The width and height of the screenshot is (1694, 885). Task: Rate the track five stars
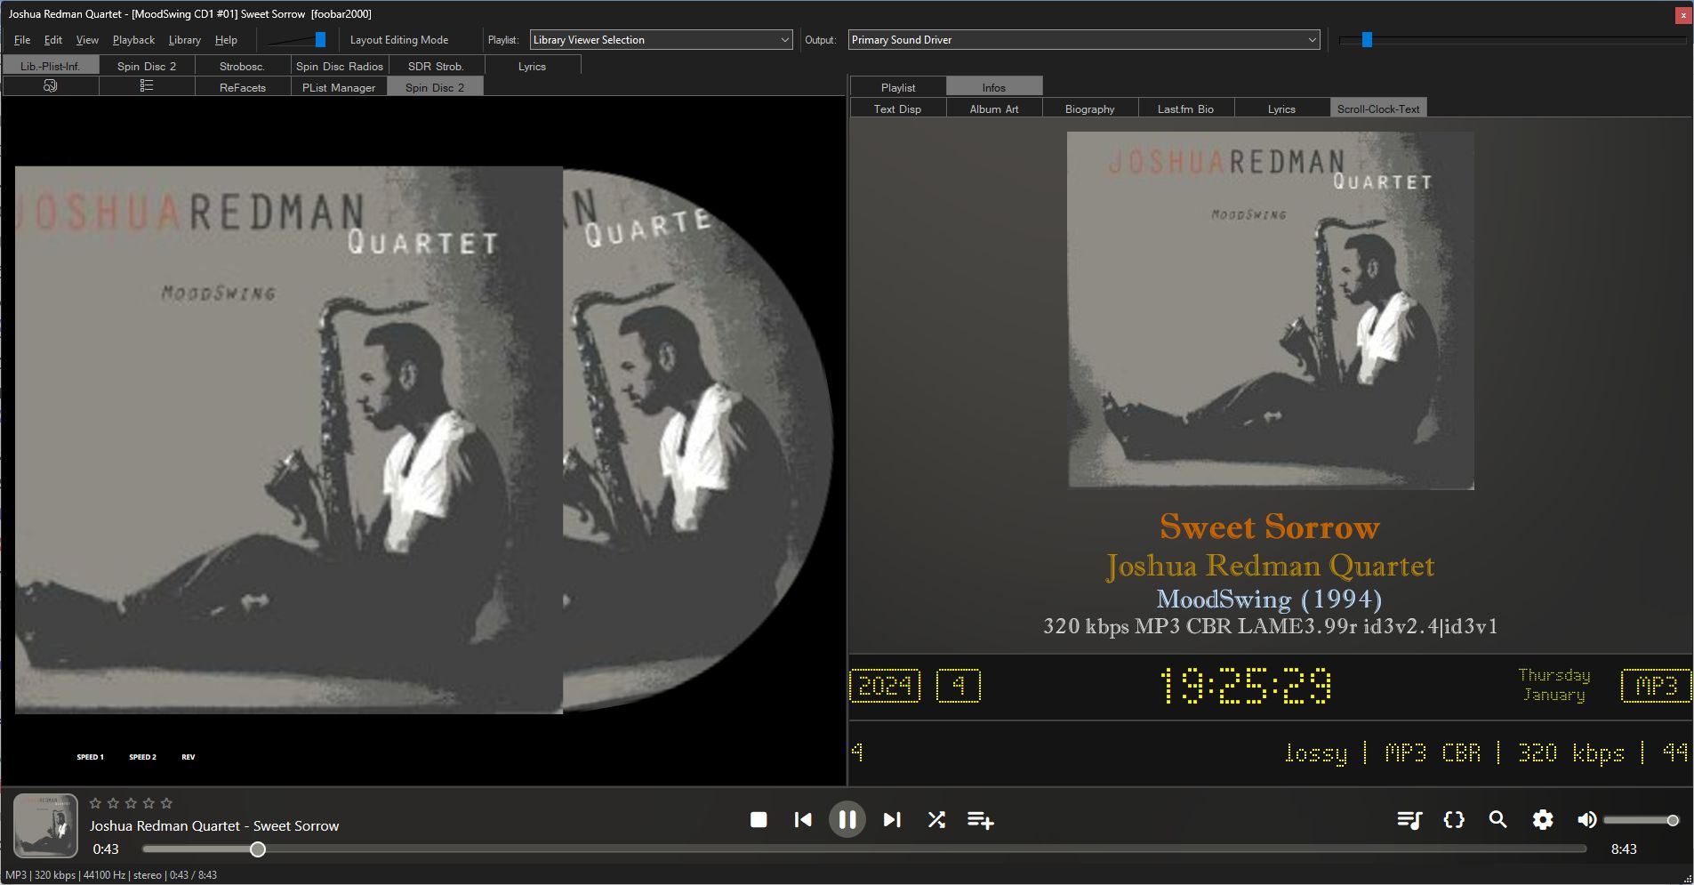click(x=166, y=803)
